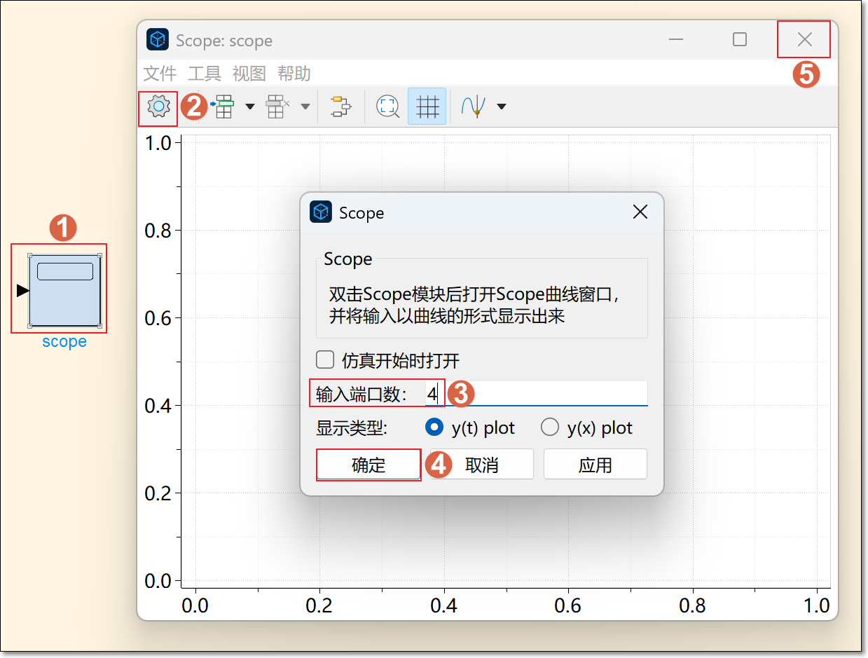Enable 仿真开始时打开 checkbox

click(x=325, y=360)
